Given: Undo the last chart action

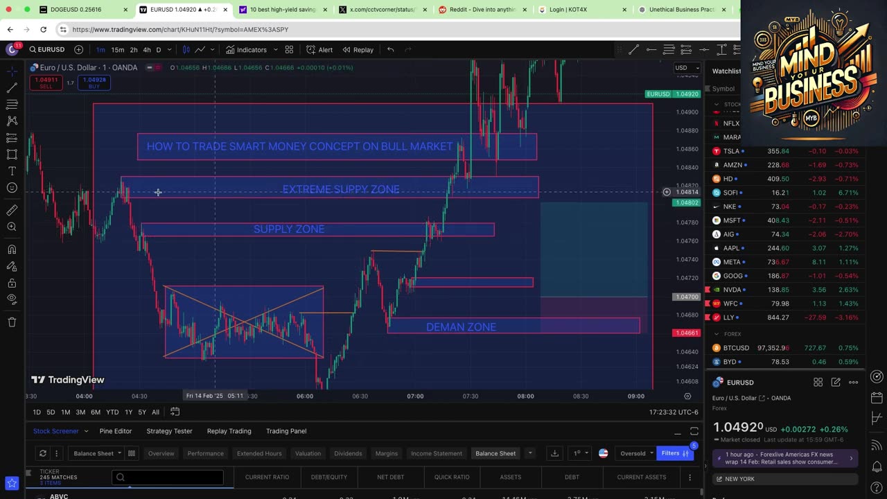Looking at the screenshot, I should [391, 50].
